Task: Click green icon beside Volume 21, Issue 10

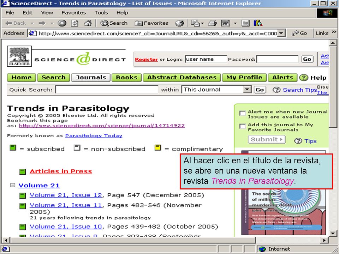Action: click(23, 227)
